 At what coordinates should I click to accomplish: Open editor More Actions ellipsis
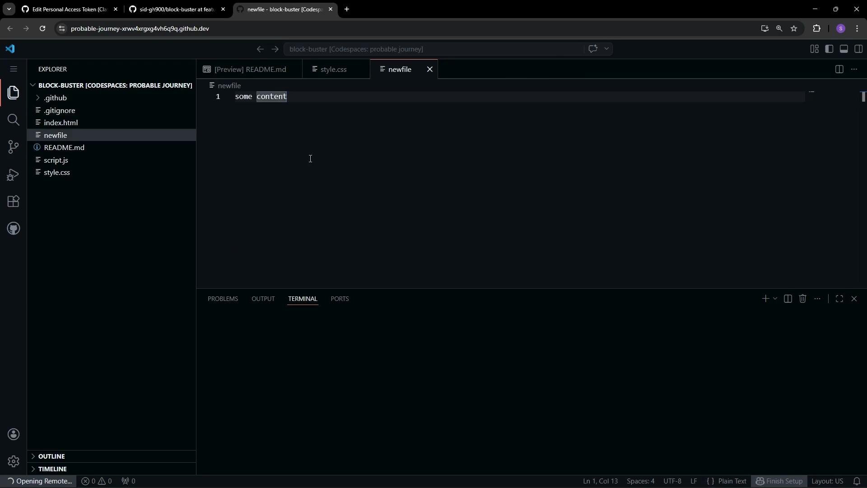(x=854, y=69)
